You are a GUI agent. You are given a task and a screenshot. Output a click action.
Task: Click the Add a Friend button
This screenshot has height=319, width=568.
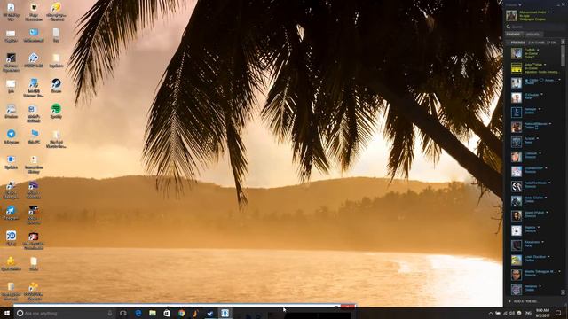click(523, 301)
